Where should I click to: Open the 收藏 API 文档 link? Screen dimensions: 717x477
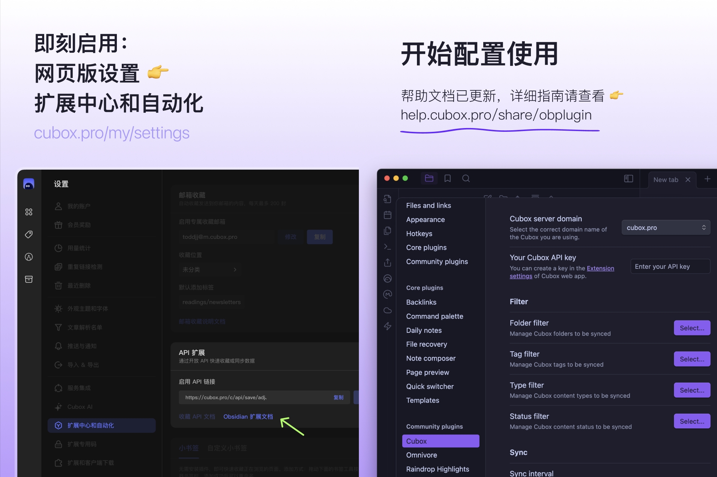pos(197,417)
